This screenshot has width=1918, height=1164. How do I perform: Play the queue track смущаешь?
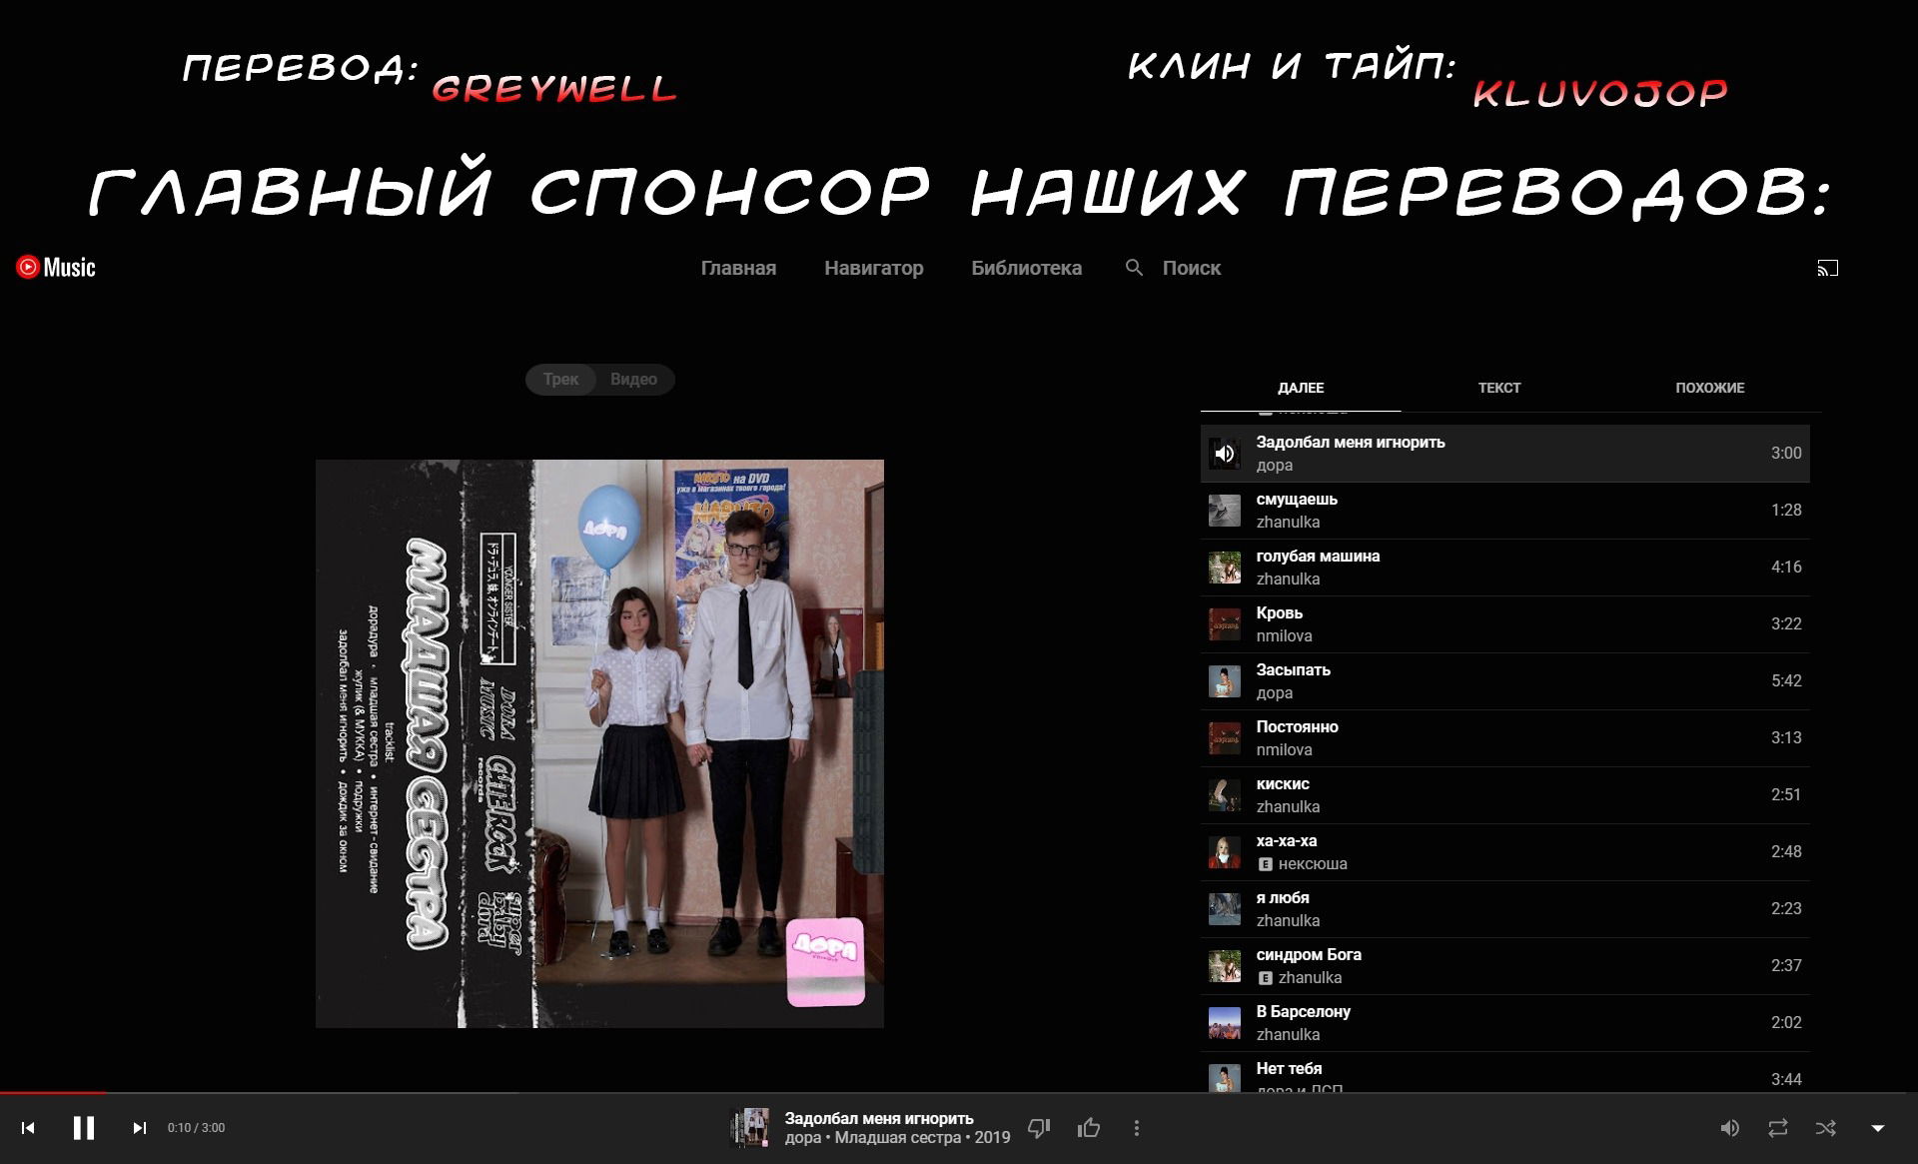(1505, 511)
